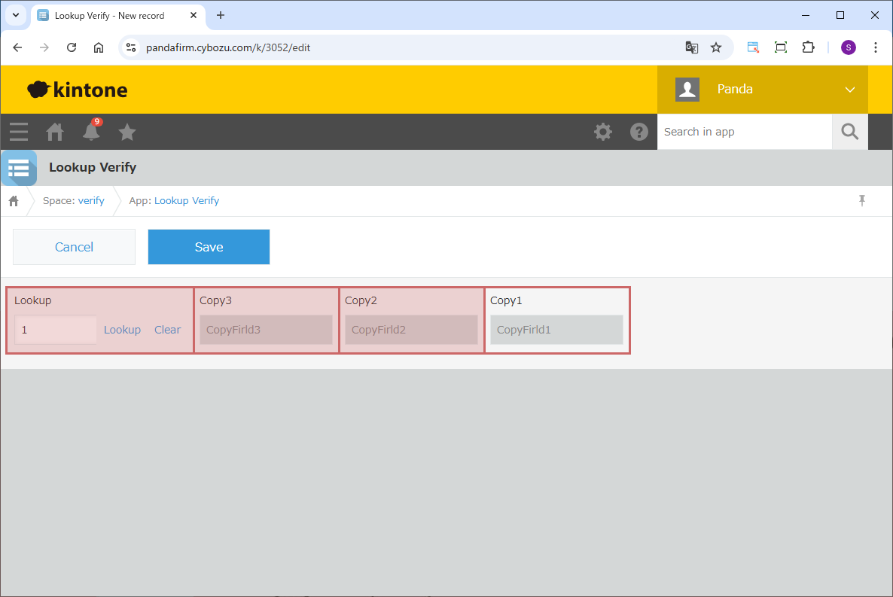Click the Lookup link beside the field
Image resolution: width=893 pixels, height=597 pixels.
point(122,330)
